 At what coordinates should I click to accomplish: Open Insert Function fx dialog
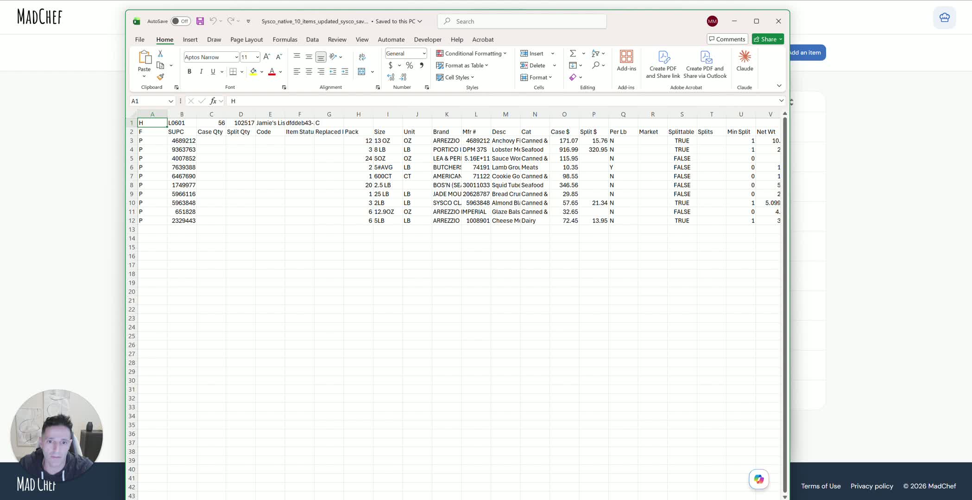(x=213, y=101)
